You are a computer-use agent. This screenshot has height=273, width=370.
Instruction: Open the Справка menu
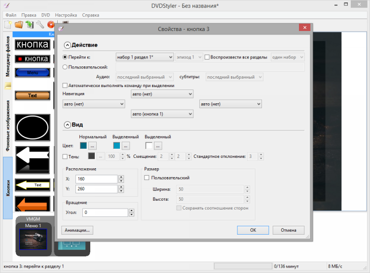pos(91,15)
